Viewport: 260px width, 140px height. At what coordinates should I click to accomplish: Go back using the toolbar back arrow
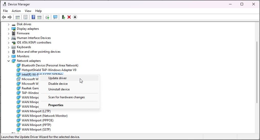pos(4,17)
